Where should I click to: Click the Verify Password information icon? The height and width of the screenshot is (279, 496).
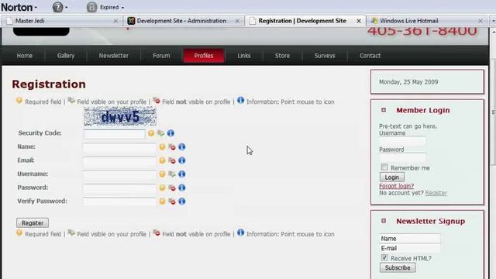[x=182, y=201]
